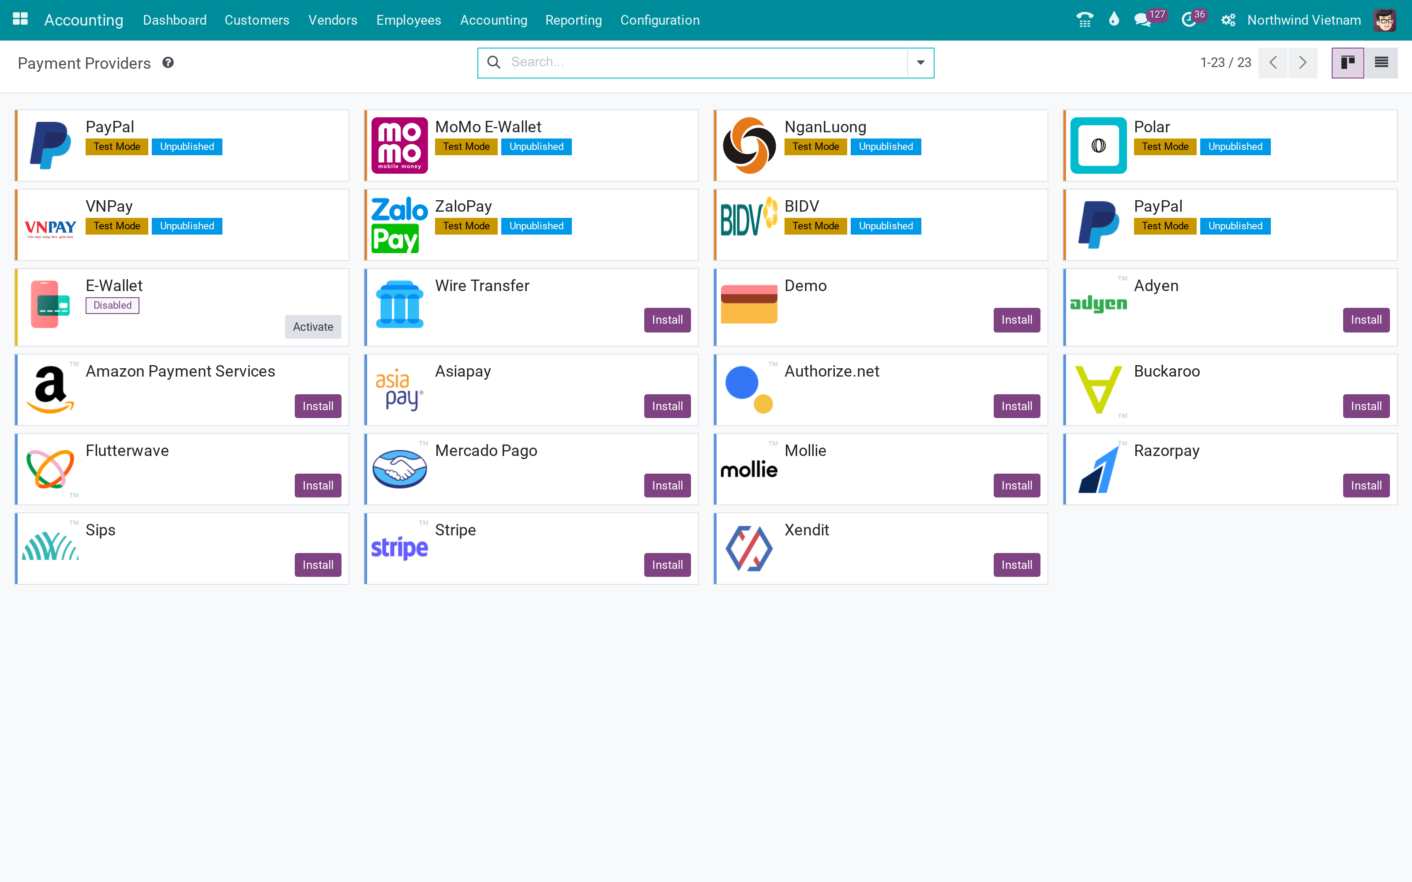
Task: Click Unpublished tag on Polar
Action: pos(1235,146)
